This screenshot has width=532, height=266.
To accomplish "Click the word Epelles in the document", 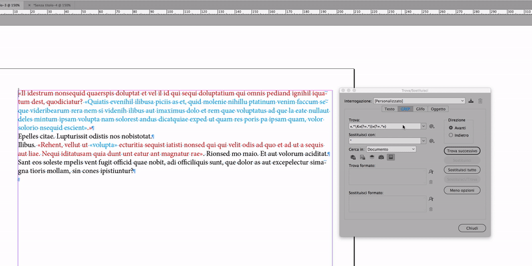I will pyautogui.click(x=27, y=137).
